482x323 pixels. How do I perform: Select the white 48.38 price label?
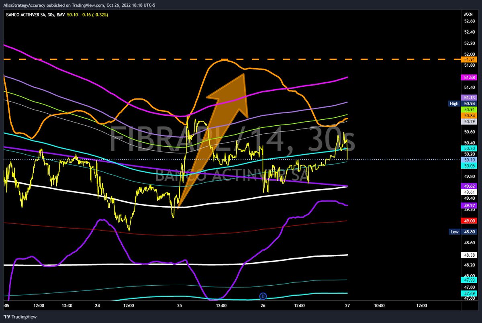470,255
